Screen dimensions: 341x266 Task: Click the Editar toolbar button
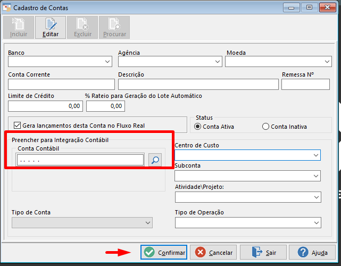(51, 28)
